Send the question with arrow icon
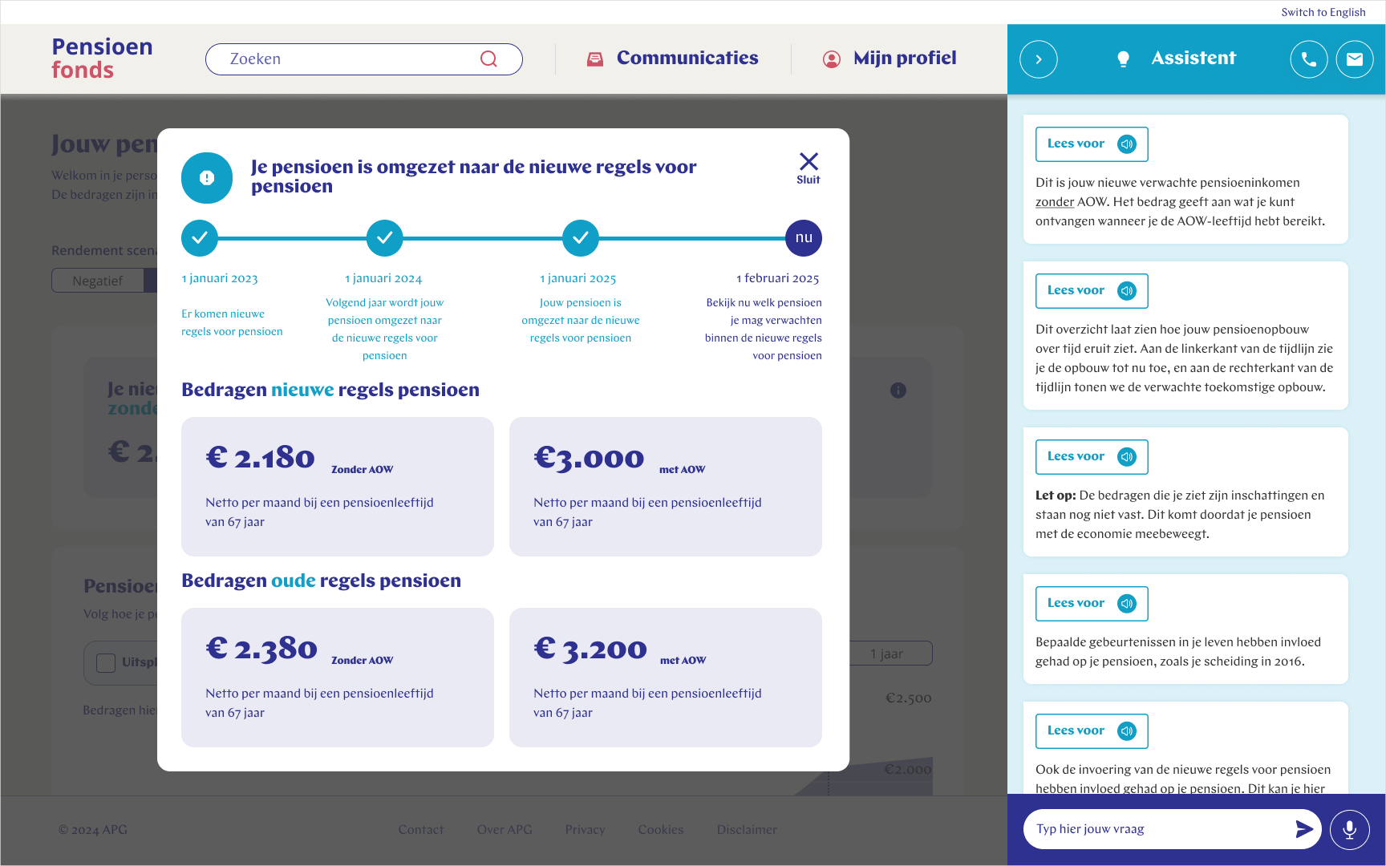 click(1304, 829)
